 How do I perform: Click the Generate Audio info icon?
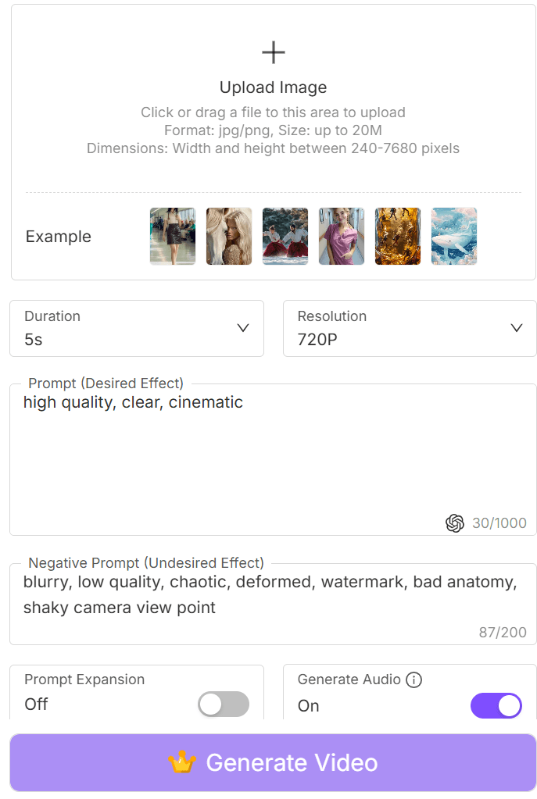coord(414,680)
